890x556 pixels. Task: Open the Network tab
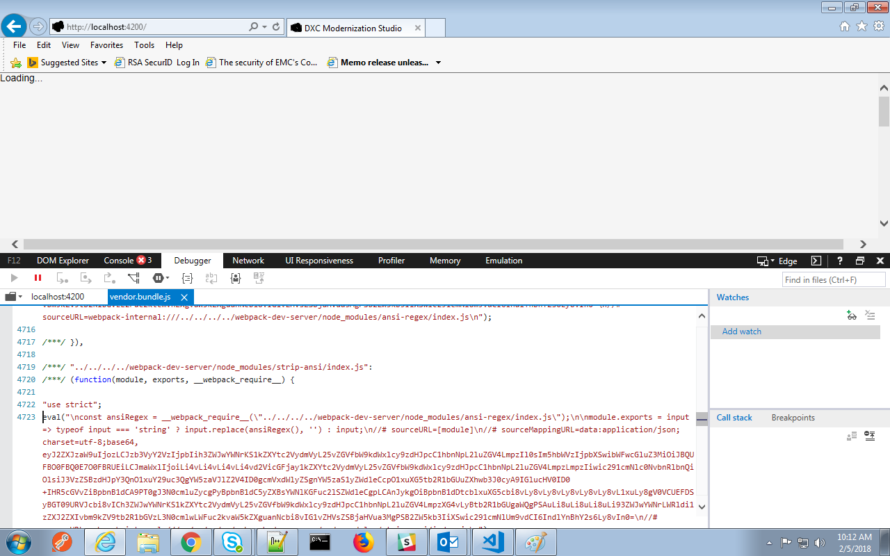(x=248, y=261)
